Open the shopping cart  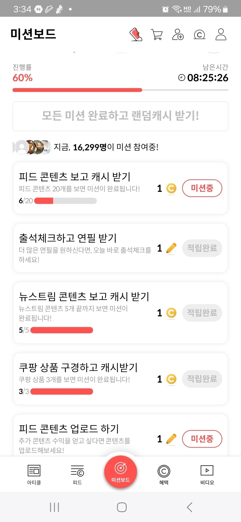[x=157, y=34]
